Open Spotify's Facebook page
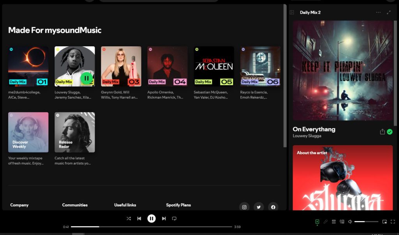This screenshot has width=399, height=235. pyautogui.click(x=273, y=207)
